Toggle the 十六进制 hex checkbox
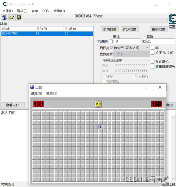The image size is (176, 187). (111, 41)
